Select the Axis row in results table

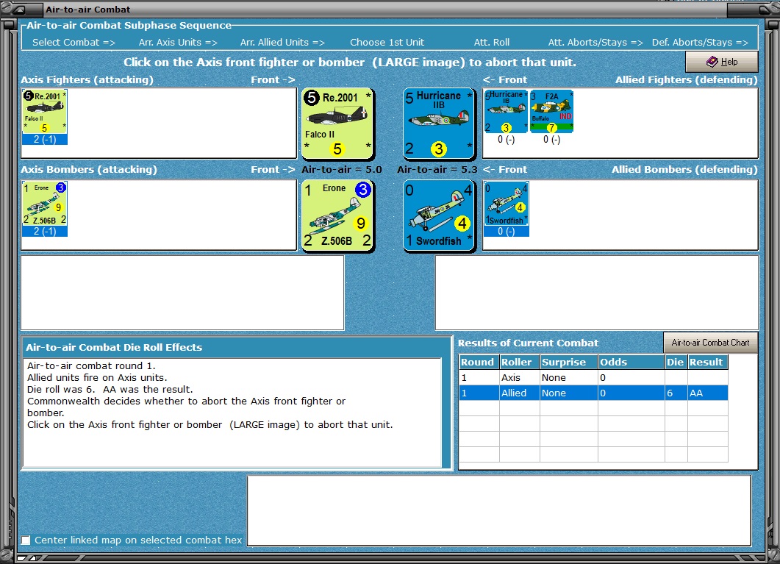tap(593, 377)
